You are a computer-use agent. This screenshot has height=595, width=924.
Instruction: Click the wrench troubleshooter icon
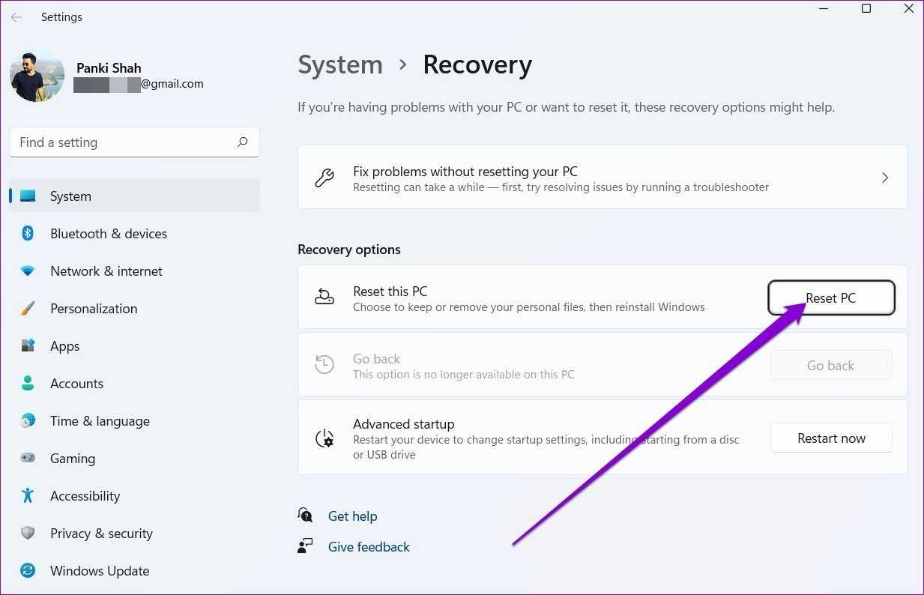[324, 178]
